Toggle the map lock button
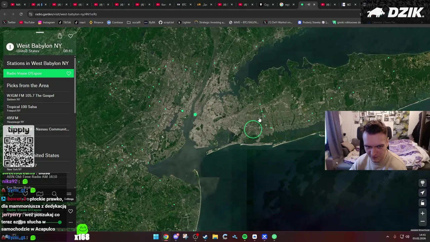The width and height of the screenshot is (430, 242). point(423,203)
